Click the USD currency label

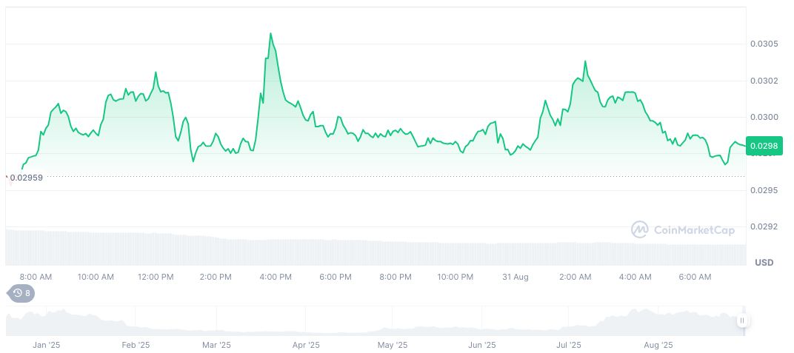point(764,263)
